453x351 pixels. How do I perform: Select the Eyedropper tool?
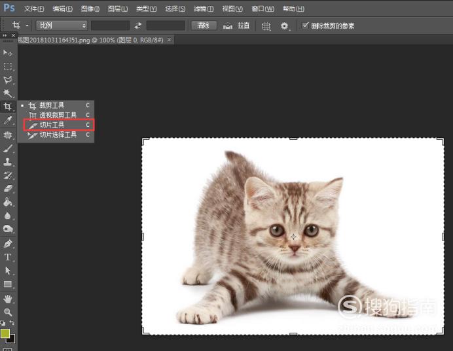tap(8, 120)
